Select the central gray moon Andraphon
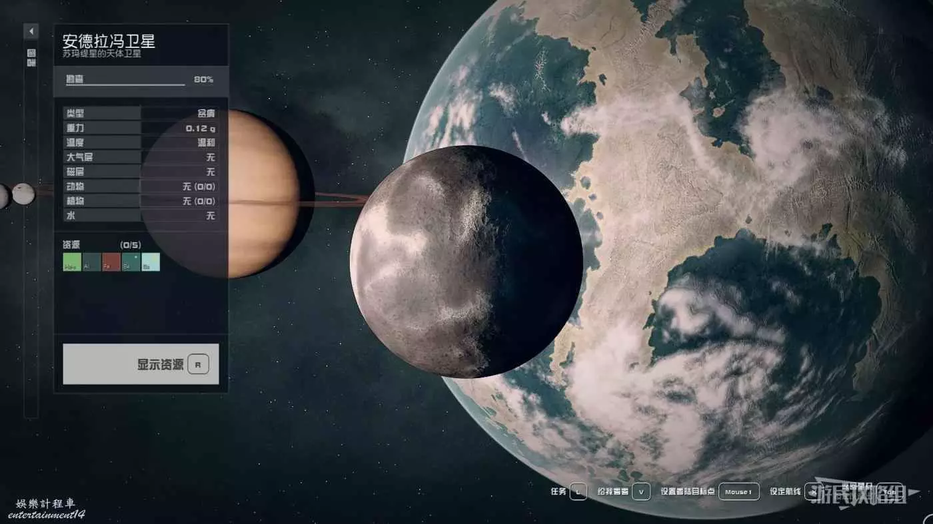933x524 pixels. (465, 262)
